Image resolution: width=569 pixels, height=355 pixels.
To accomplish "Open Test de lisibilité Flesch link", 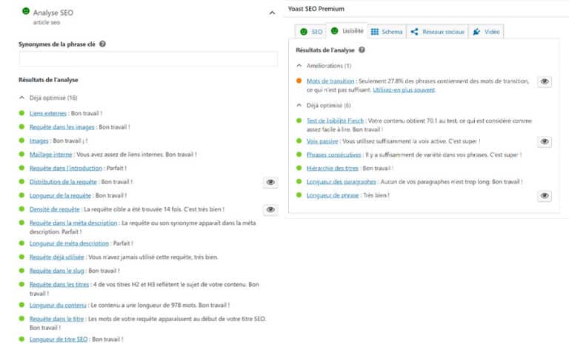I will 335,121.
